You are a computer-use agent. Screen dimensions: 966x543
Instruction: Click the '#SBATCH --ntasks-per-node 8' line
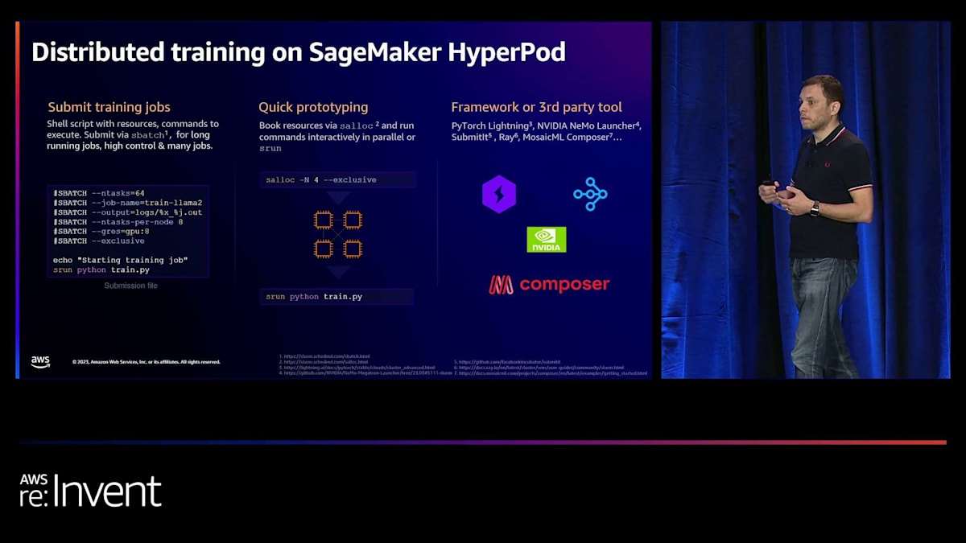pyautogui.click(x=118, y=222)
